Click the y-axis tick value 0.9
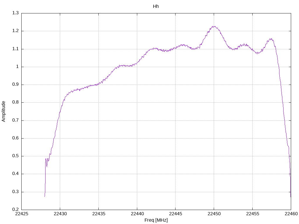The image size is (299, 224). pyautogui.click(x=15, y=85)
